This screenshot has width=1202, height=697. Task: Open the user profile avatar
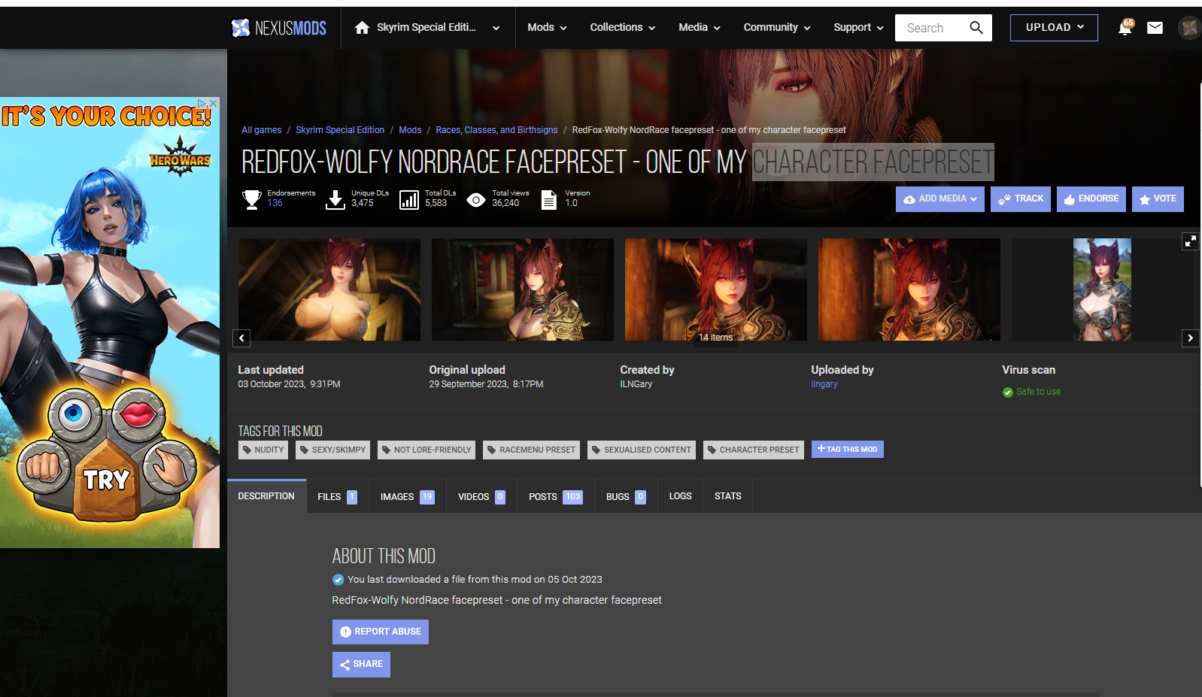[1189, 28]
